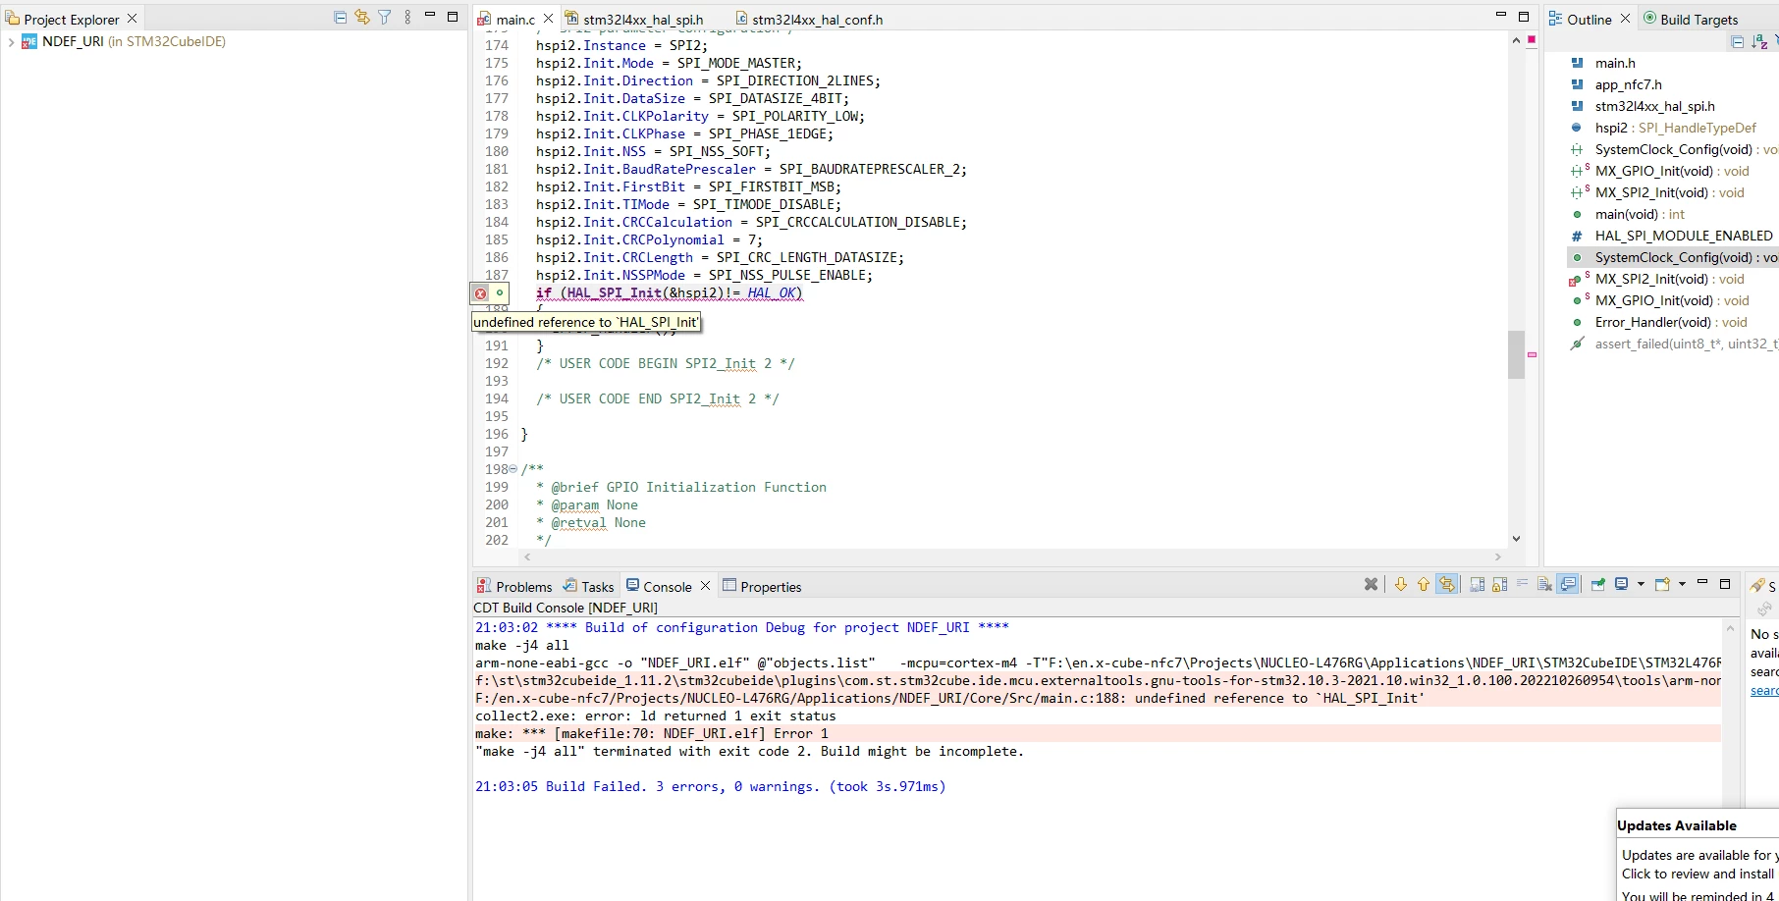The image size is (1779, 901).
Task: Click the editor scroll-up arrow
Action: [x=1516, y=40]
